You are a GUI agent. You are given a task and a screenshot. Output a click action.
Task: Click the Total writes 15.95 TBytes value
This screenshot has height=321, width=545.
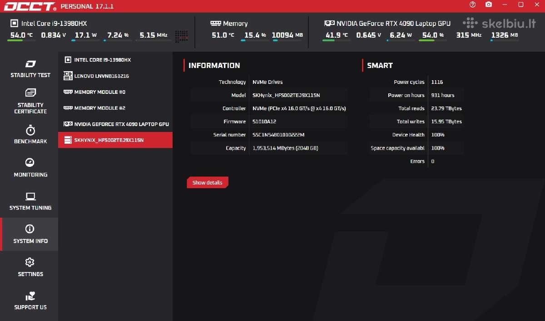pyautogui.click(x=446, y=122)
